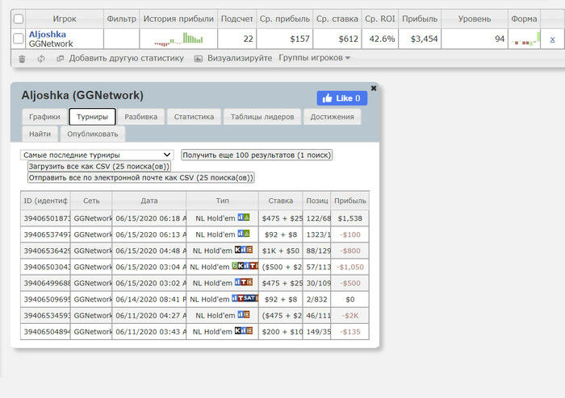Click the 42.6% ROI value
The image size is (565, 398).
[382, 39]
